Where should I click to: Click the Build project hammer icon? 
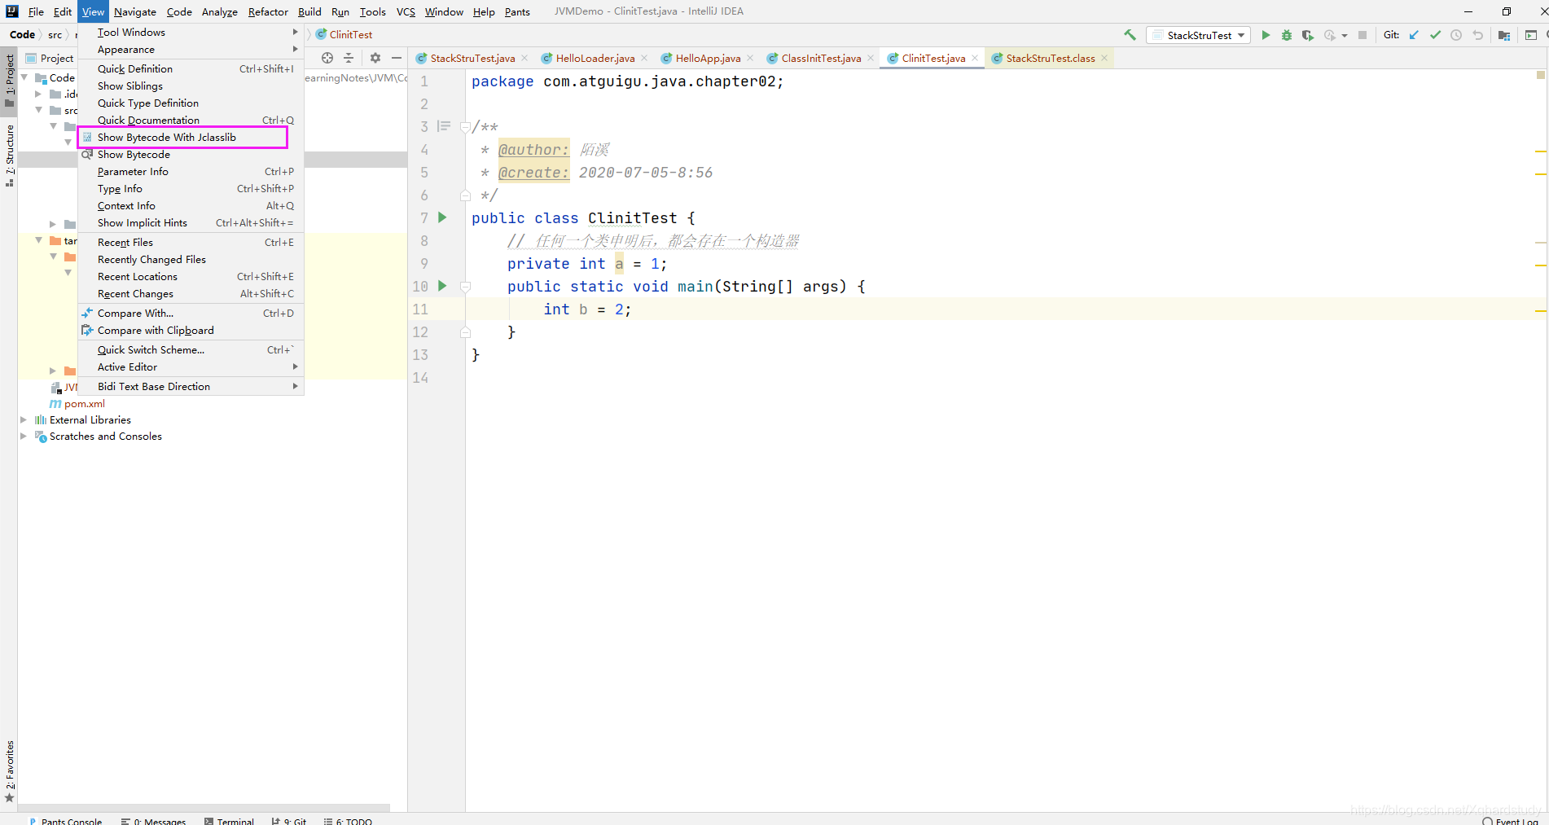click(1130, 35)
